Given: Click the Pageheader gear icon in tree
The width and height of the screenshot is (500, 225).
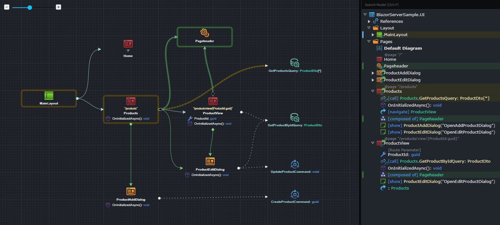Looking at the screenshot, I should (379, 66).
